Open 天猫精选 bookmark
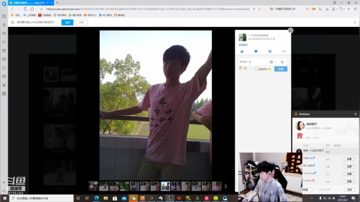The height and width of the screenshot is (202, 360). pyautogui.click(x=45, y=15)
